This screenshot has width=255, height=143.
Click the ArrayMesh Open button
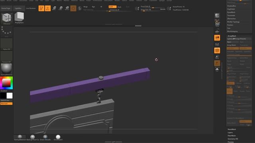233,42
